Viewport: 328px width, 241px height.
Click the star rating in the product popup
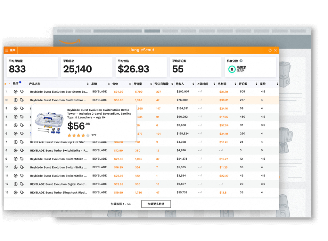78,136
